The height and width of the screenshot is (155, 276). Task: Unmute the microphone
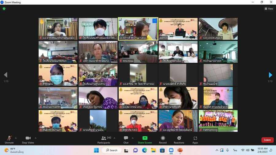(x=9, y=139)
